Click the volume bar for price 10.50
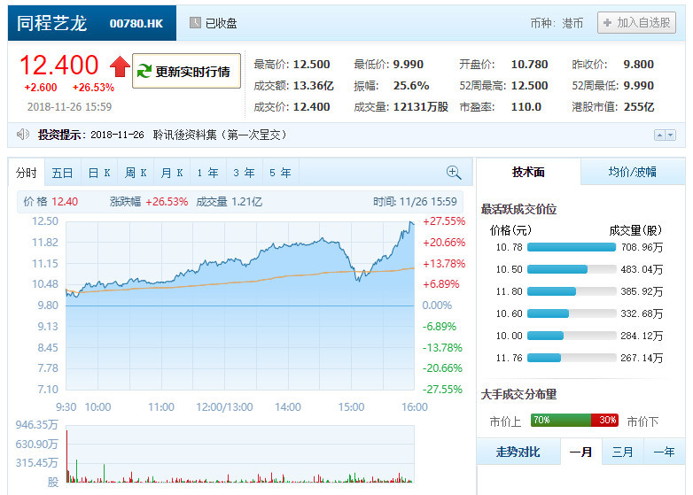 [572, 269]
